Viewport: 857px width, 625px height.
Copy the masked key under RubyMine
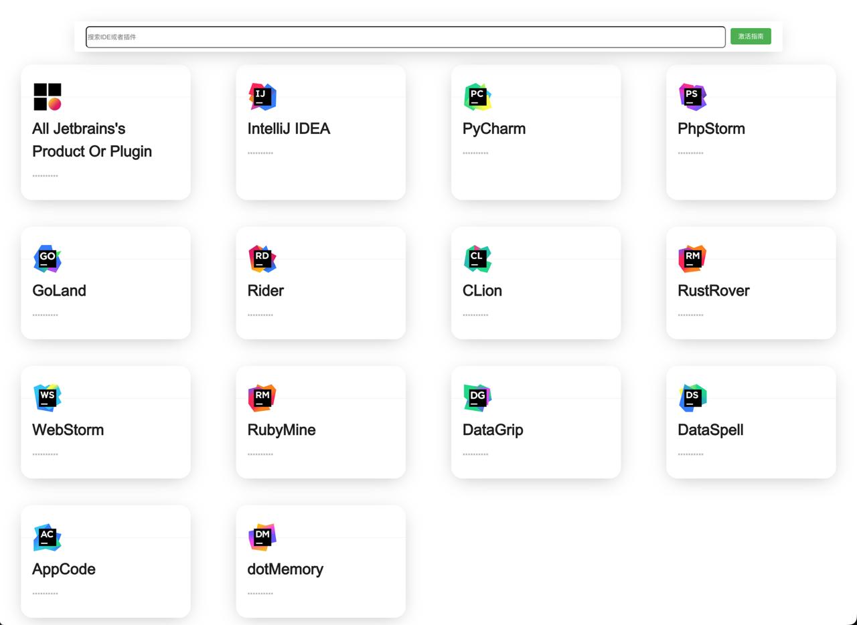coord(260,455)
